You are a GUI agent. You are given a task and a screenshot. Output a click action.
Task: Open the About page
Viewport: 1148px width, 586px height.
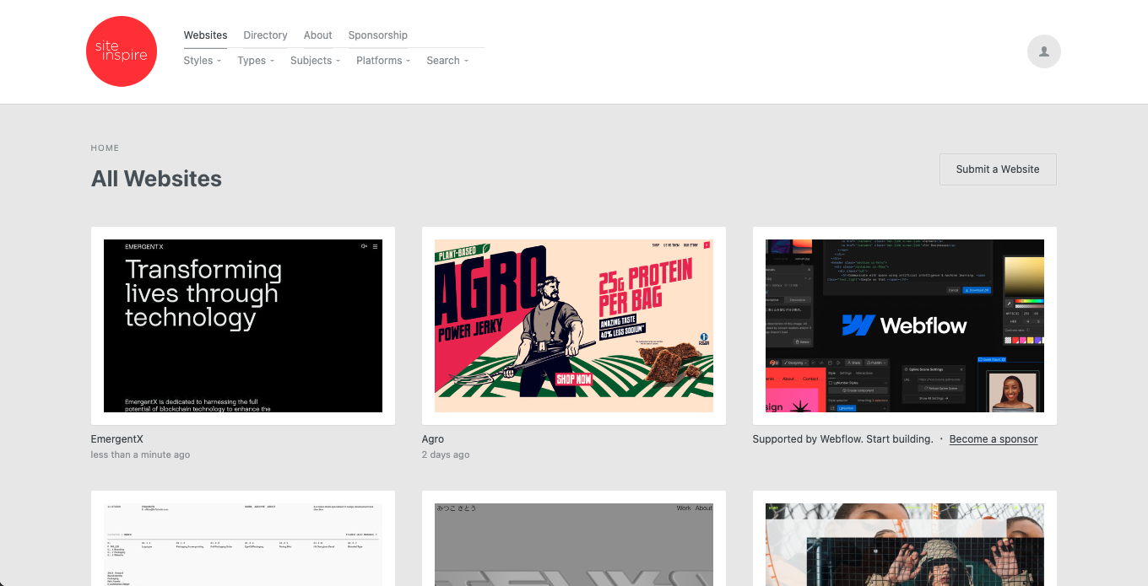[317, 35]
